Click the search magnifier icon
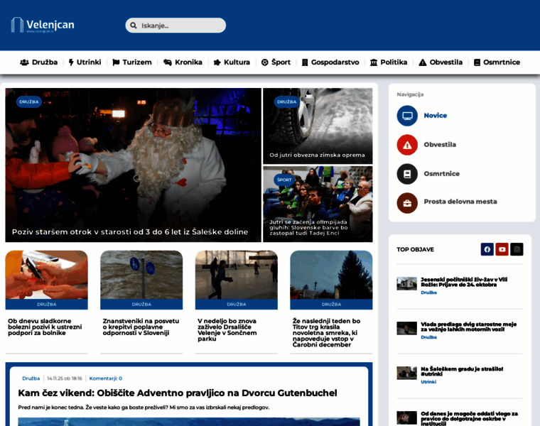The height and width of the screenshot is (426, 540). pyautogui.click(x=134, y=26)
